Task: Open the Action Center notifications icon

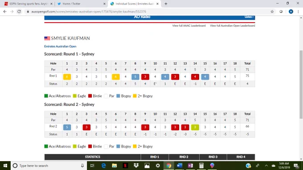Action: [296, 166]
